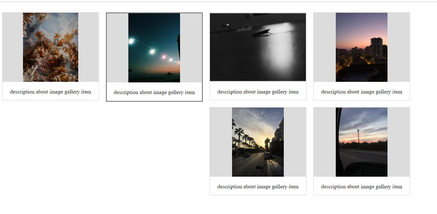Screen dimensions: 437x214
Task: Click the tall building in the skyline photo
Action: click(x=376, y=49)
